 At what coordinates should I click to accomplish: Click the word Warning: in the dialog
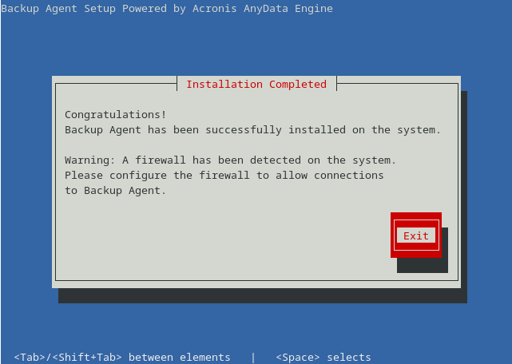tap(89, 160)
